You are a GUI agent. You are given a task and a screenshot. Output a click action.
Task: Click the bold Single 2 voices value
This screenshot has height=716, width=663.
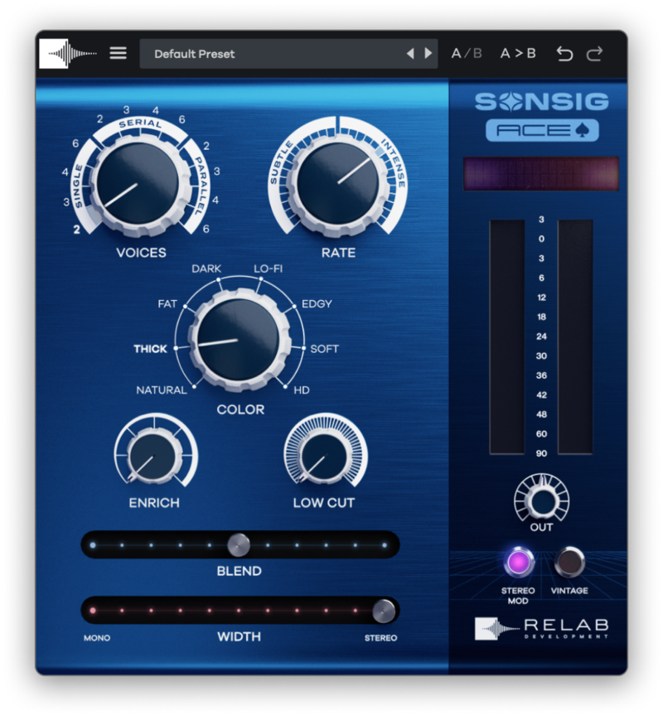[76, 230]
